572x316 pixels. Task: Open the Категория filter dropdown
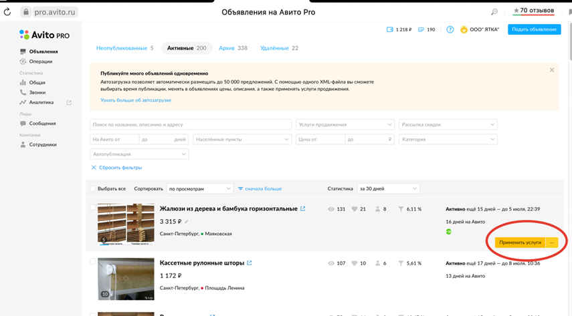[448, 140]
